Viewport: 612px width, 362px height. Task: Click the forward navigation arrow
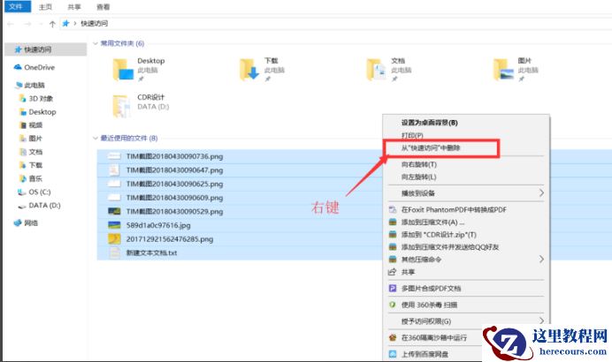27,24
